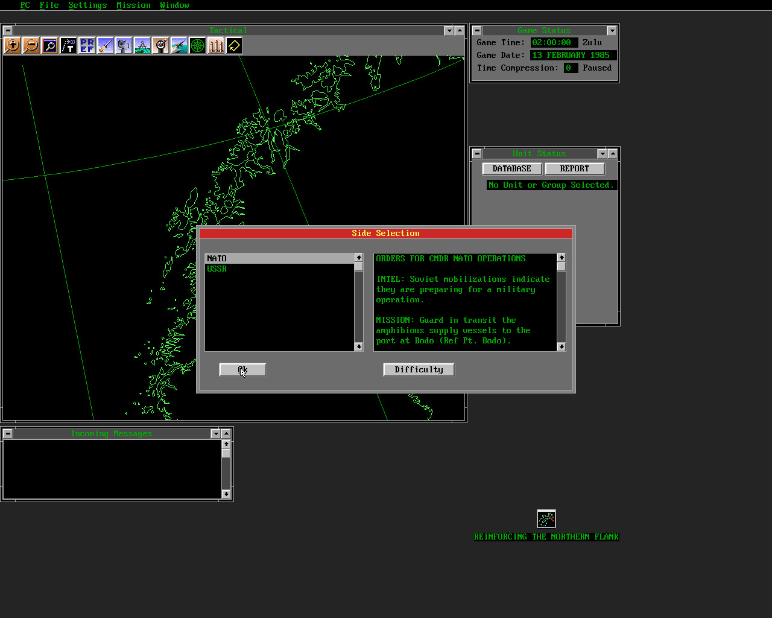772x618 pixels.
Task: Click the radar sensors toolbar icon
Action: (124, 46)
